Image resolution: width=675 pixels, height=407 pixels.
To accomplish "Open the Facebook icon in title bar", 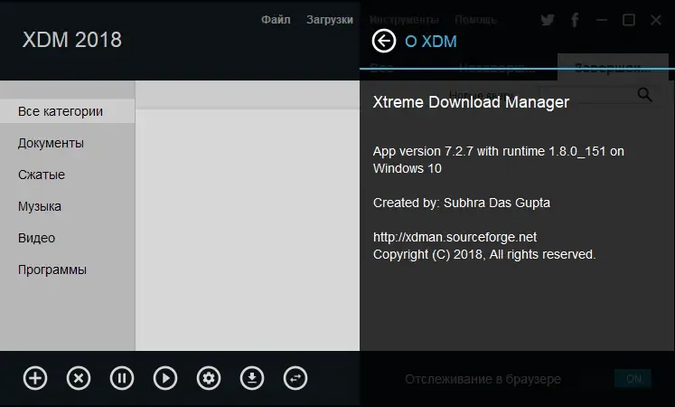I will tap(575, 20).
